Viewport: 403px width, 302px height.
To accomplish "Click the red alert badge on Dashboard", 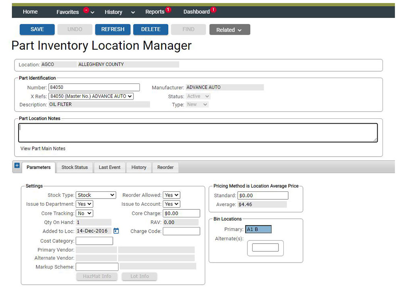I will 213,10.
